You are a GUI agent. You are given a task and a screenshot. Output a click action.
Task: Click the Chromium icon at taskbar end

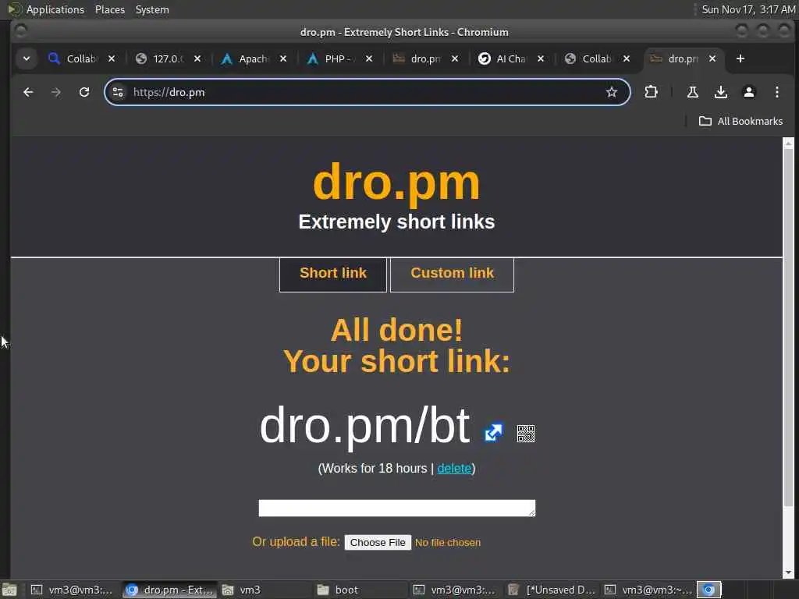[x=708, y=590]
